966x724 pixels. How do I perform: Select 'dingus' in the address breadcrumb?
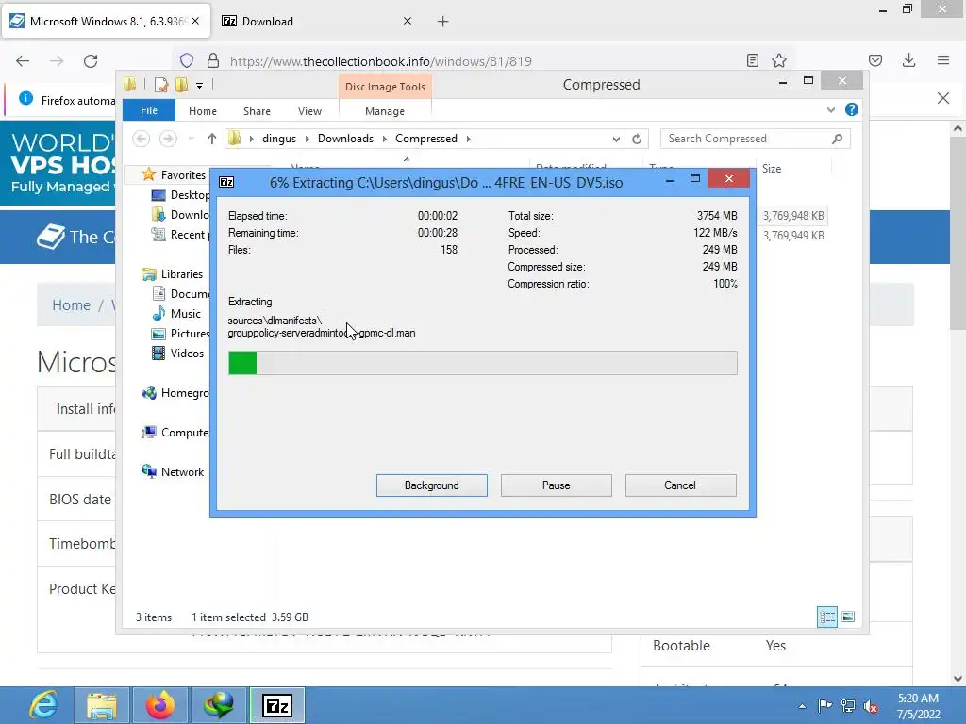point(279,139)
